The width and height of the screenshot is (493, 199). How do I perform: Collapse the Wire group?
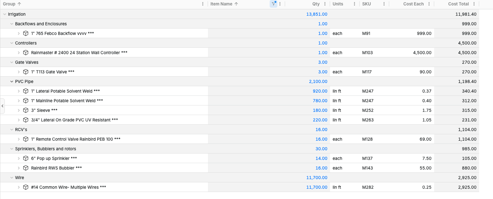click(x=12, y=178)
